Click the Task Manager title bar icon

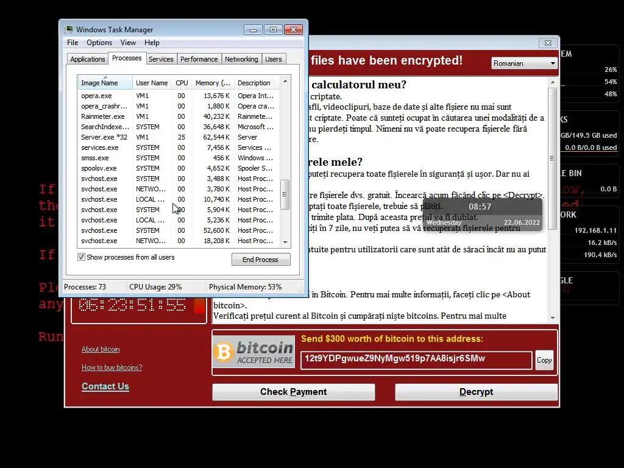pos(69,29)
